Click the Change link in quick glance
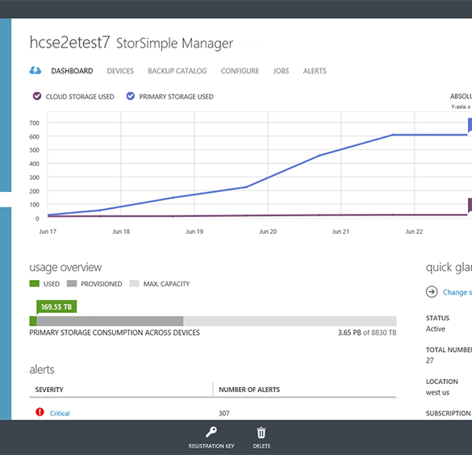 point(457,292)
